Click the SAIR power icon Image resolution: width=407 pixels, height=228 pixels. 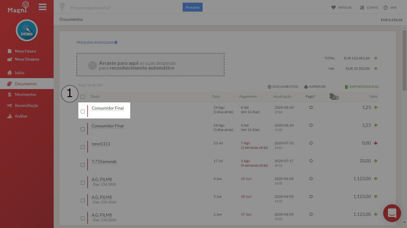coord(386,7)
